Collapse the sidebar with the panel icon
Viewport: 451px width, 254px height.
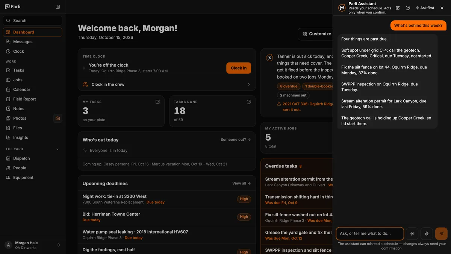[x=58, y=7]
